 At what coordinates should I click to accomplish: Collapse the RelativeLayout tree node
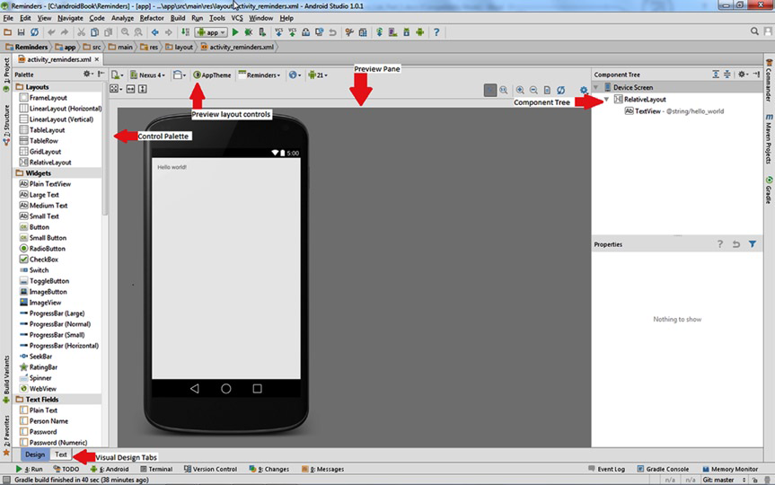tap(606, 100)
